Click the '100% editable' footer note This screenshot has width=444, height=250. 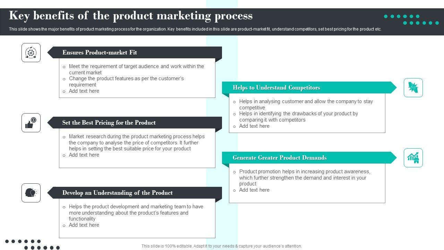click(x=222, y=246)
